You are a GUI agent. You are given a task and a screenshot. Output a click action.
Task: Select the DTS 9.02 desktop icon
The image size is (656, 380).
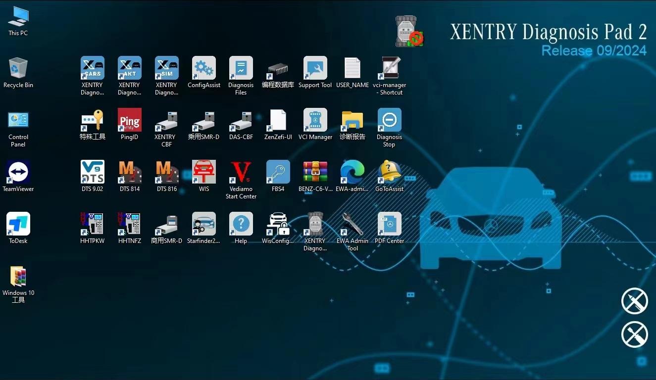tap(92, 172)
